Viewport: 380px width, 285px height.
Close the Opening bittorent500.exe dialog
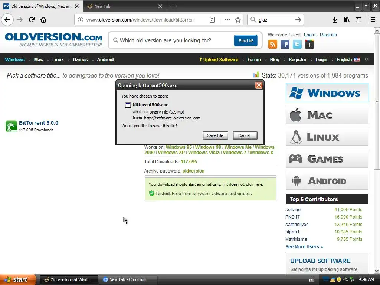tap(259, 85)
